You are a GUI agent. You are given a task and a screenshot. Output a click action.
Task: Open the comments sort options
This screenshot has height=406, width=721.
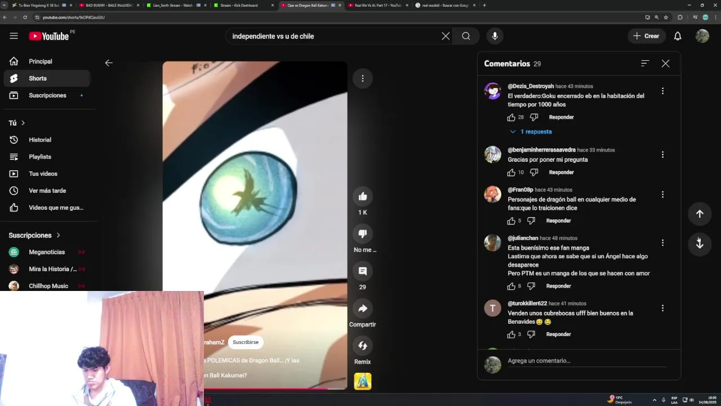point(645,64)
